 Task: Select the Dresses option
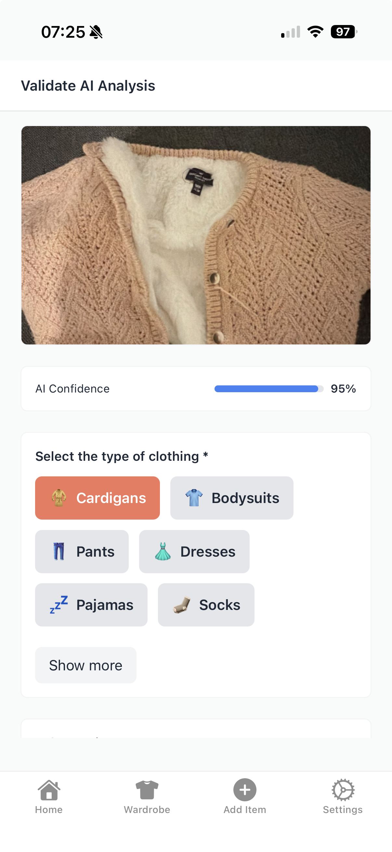point(194,551)
